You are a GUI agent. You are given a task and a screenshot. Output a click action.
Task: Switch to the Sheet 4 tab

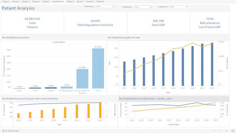36,1
